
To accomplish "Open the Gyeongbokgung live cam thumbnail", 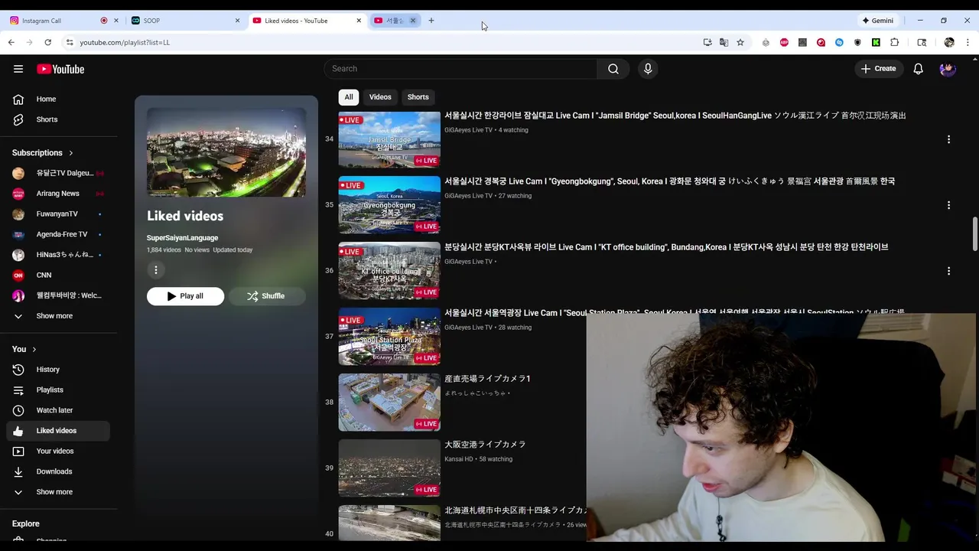I will coord(389,205).
